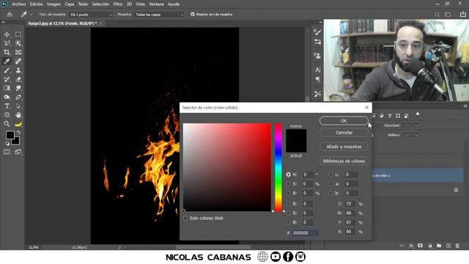Select the R red radio button
The height and width of the screenshot is (264, 469).
(x=288, y=204)
